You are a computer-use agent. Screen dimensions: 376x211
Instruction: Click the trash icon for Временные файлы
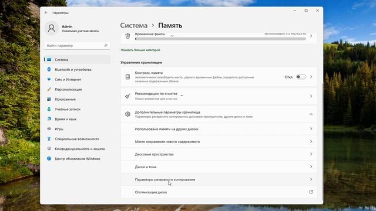(x=127, y=36)
